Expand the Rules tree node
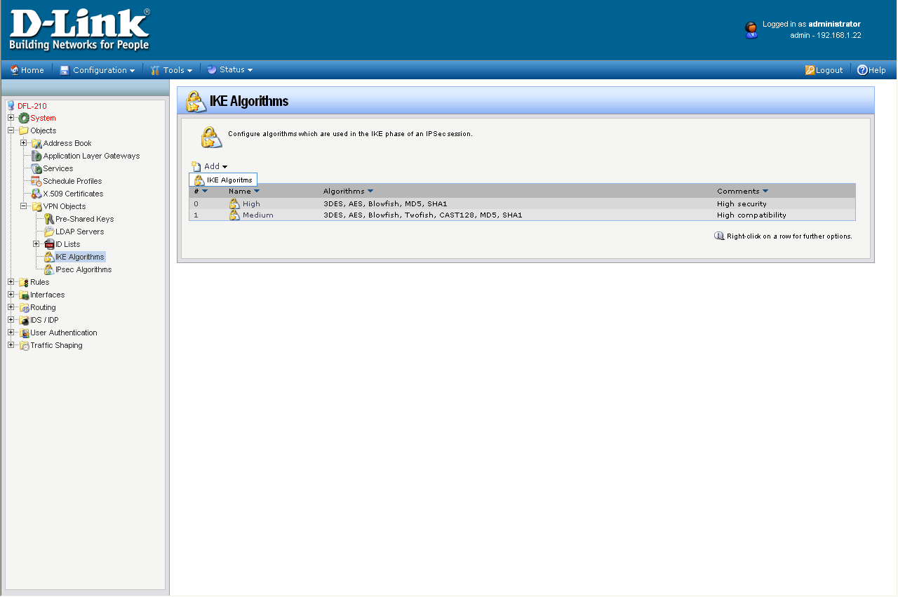Screen dimensions: 898x597 pos(11,282)
